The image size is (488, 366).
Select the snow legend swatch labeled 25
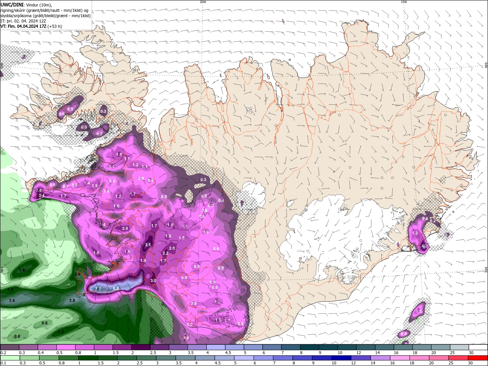pos(460,347)
